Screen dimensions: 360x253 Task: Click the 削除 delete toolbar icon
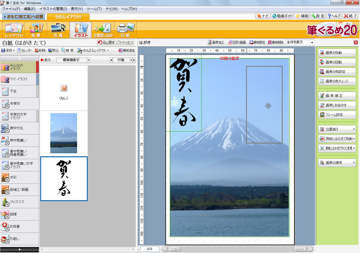41,51
